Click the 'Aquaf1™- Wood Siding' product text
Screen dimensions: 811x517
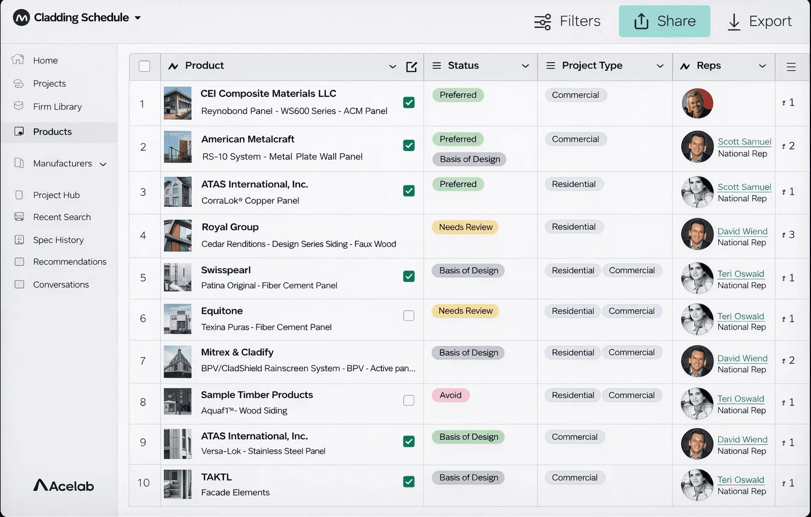click(244, 410)
